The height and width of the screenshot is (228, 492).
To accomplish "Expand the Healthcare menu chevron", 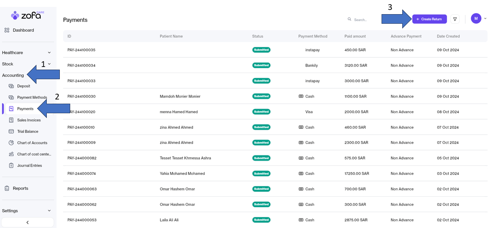I will coord(49,53).
